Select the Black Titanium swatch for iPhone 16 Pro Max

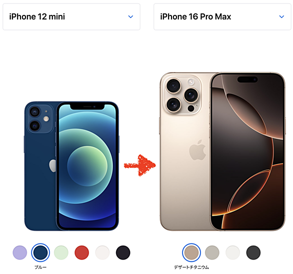(x=253, y=252)
